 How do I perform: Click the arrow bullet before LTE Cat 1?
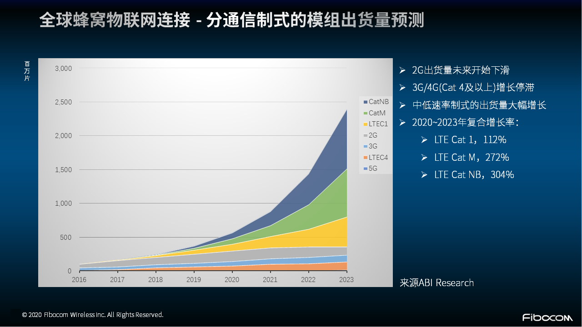point(424,140)
